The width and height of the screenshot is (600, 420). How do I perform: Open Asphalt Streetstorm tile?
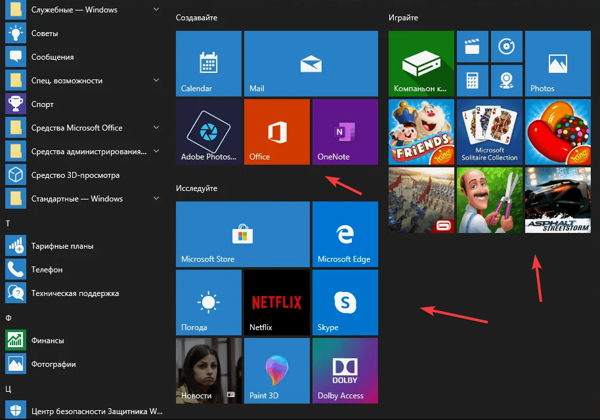coord(558,200)
